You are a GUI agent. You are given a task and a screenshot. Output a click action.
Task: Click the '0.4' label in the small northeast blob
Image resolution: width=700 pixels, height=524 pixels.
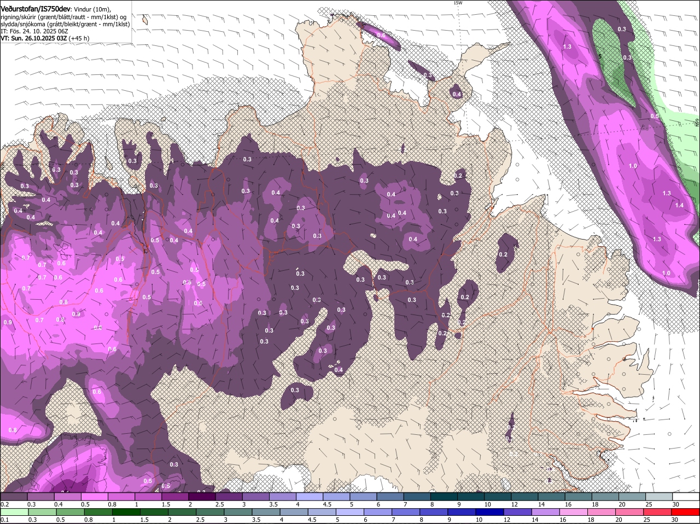[x=457, y=95]
